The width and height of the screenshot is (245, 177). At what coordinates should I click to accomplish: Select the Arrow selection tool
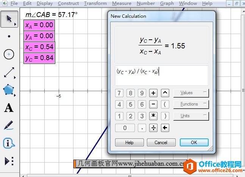(x=9, y=19)
